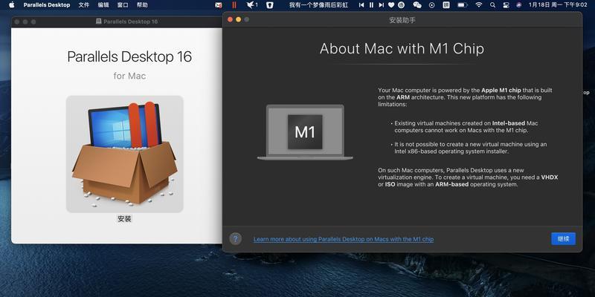595x297 pixels.
Task: Open the WeChat menu bar icon
Action: tap(417, 5)
